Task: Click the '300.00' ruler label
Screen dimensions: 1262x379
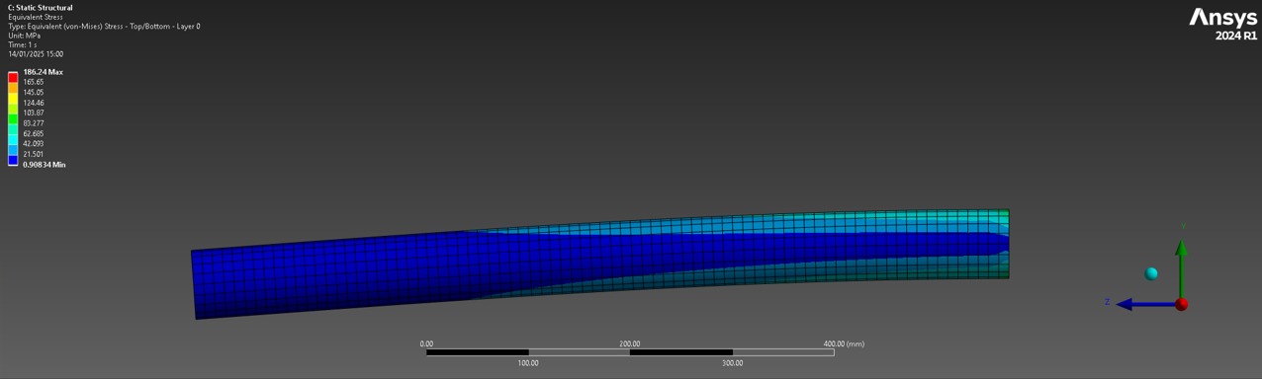Action: click(733, 363)
